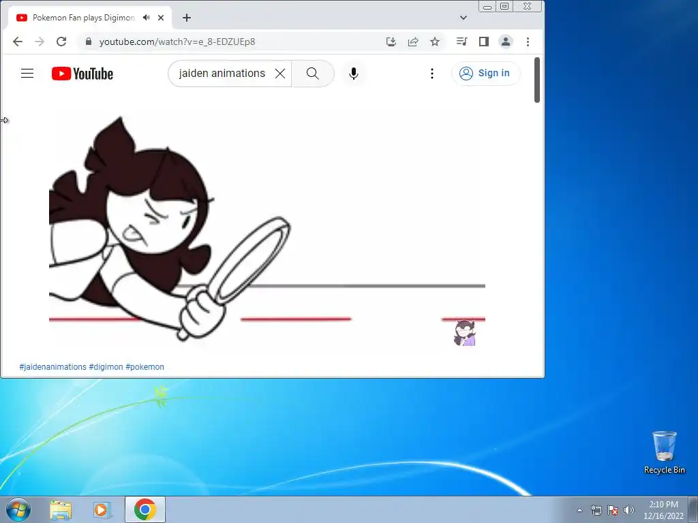Launch Windows Media Player from the taskbar
Image resolution: width=698 pixels, height=523 pixels.
102,510
